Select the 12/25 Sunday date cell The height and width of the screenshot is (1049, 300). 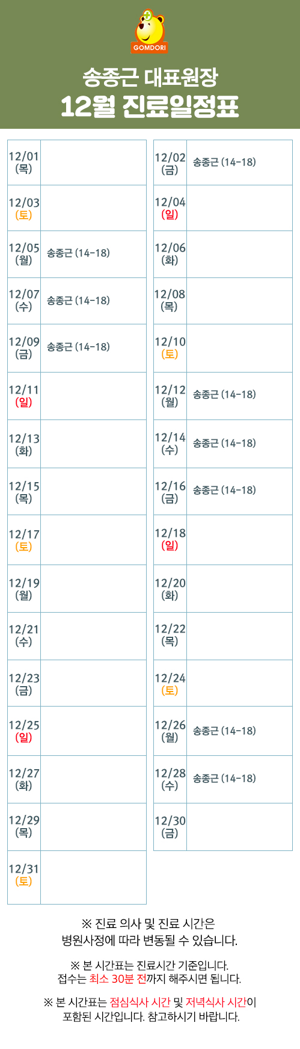[24, 731]
